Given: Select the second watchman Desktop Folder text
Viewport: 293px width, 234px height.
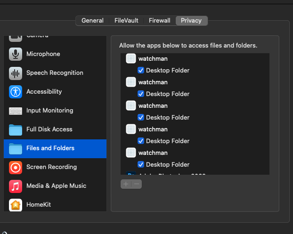Looking at the screenshot, I should coord(168,94).
